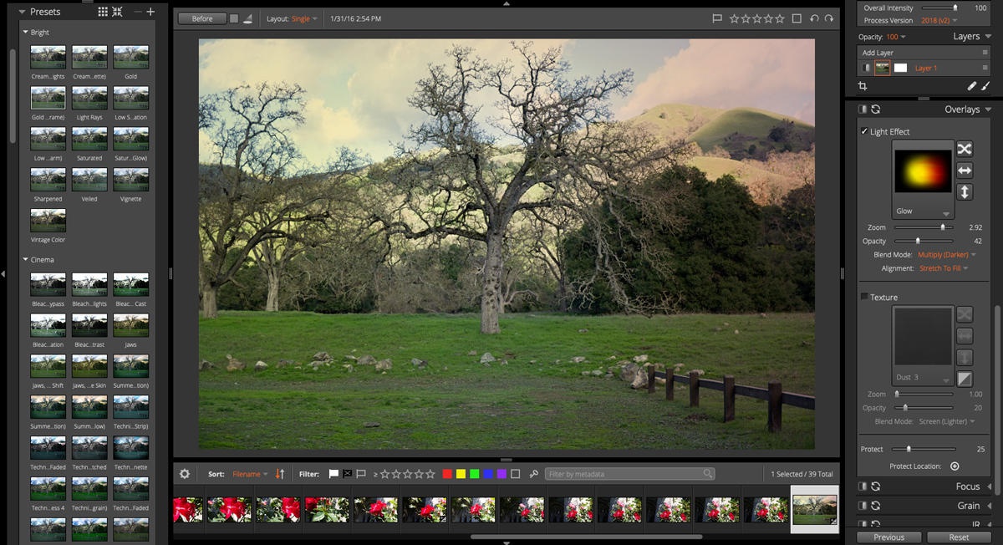Image resolution: width=1003 pixels, height=545 pixels.
Task: Click the Filter by metadata field
Action: coord(630,474)
